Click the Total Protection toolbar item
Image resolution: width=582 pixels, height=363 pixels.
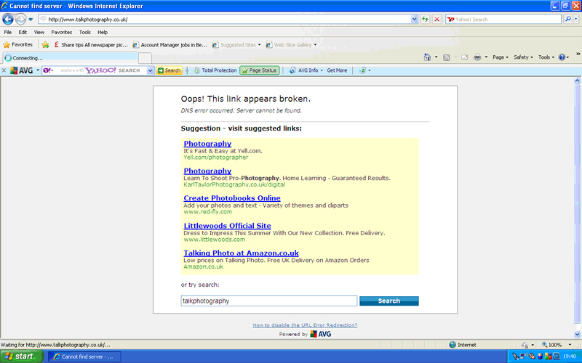pos(215,70)
